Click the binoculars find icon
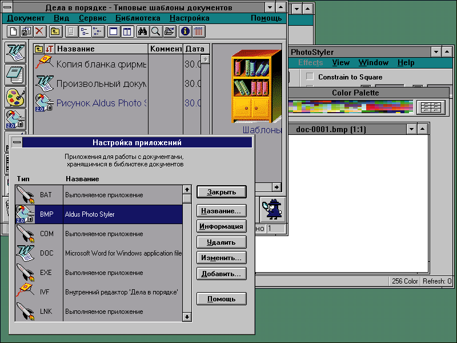Viewport: 457px width, 343px height. pos(143,31)
